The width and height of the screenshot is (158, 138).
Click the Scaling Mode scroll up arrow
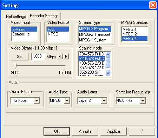coord(108,54)
